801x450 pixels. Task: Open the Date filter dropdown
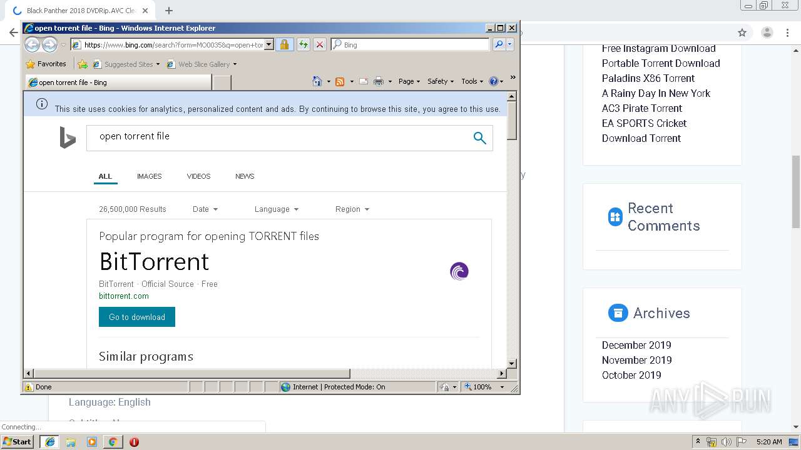[205, 209]
